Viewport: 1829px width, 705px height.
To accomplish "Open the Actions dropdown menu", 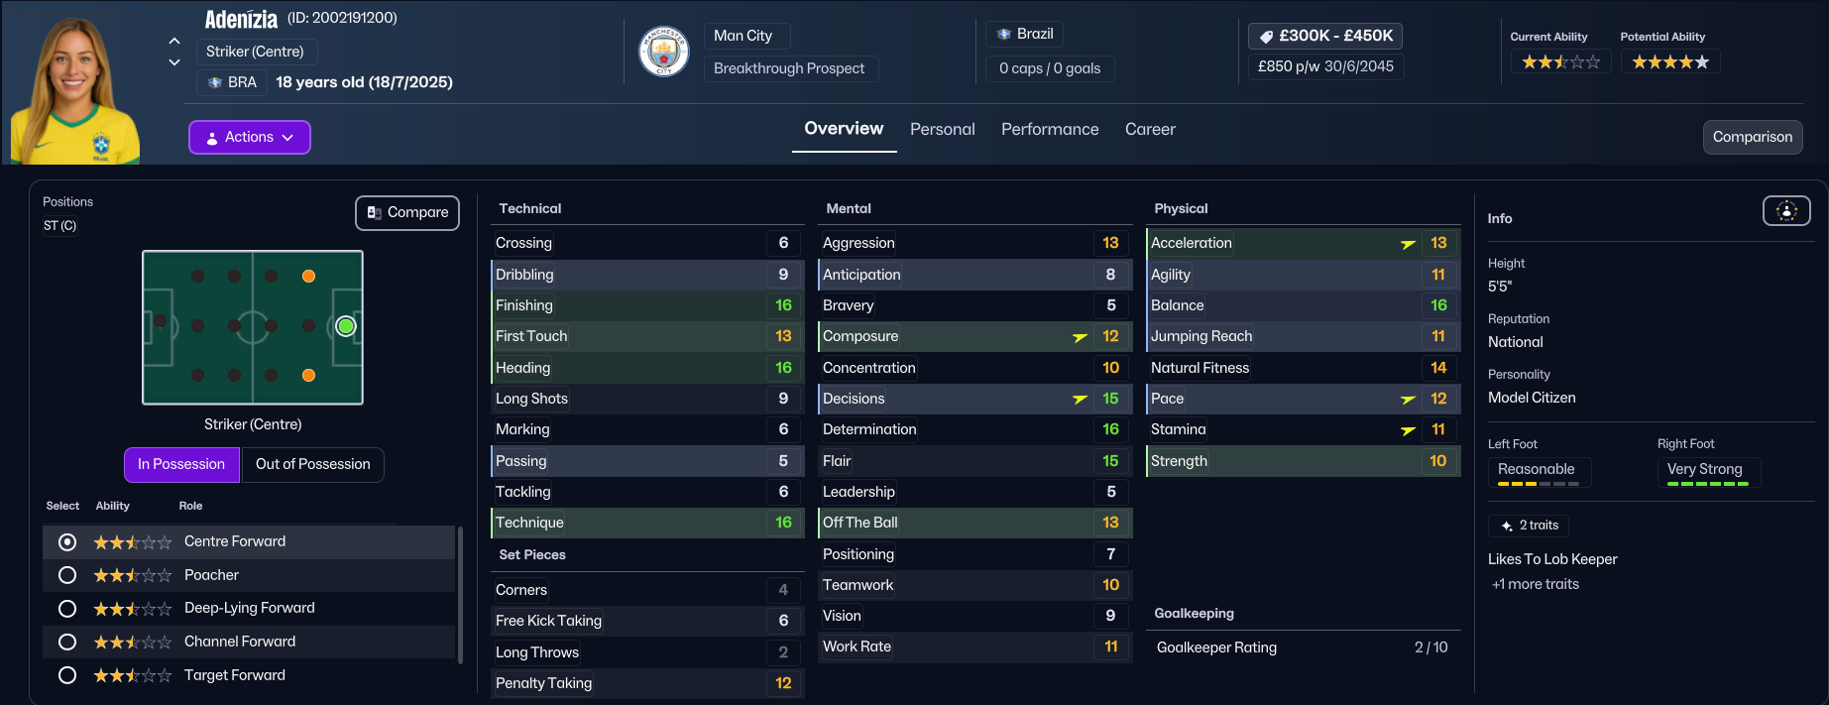I will (x=250, y=138).
